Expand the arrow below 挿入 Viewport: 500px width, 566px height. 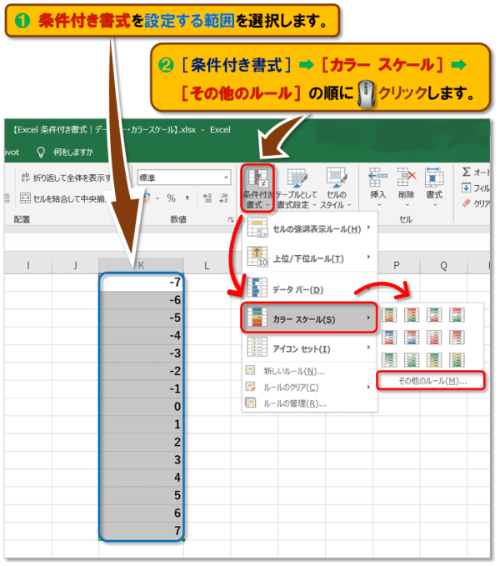[379, 205]
